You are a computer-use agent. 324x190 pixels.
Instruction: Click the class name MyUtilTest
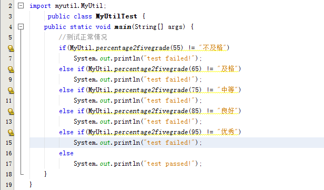pyautogui.click(x=116, y=16)
